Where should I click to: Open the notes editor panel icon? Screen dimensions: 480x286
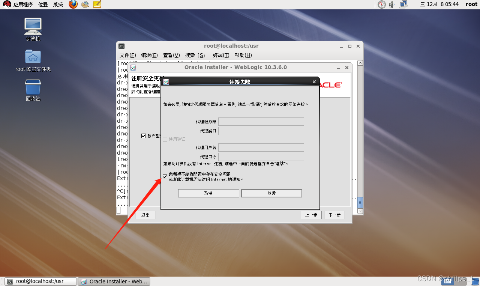[97, 5]
